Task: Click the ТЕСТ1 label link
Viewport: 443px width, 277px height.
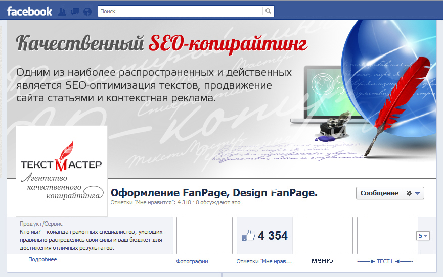Action: [385, 261]
